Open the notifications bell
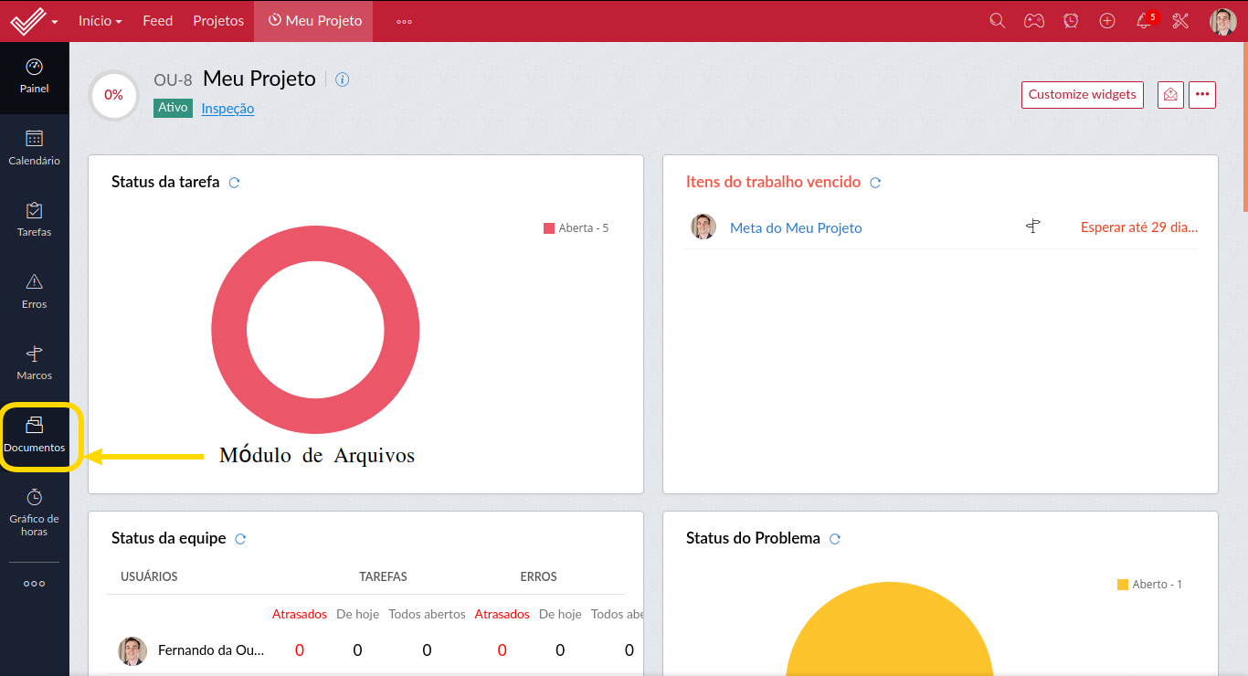 coord(1144,20)
